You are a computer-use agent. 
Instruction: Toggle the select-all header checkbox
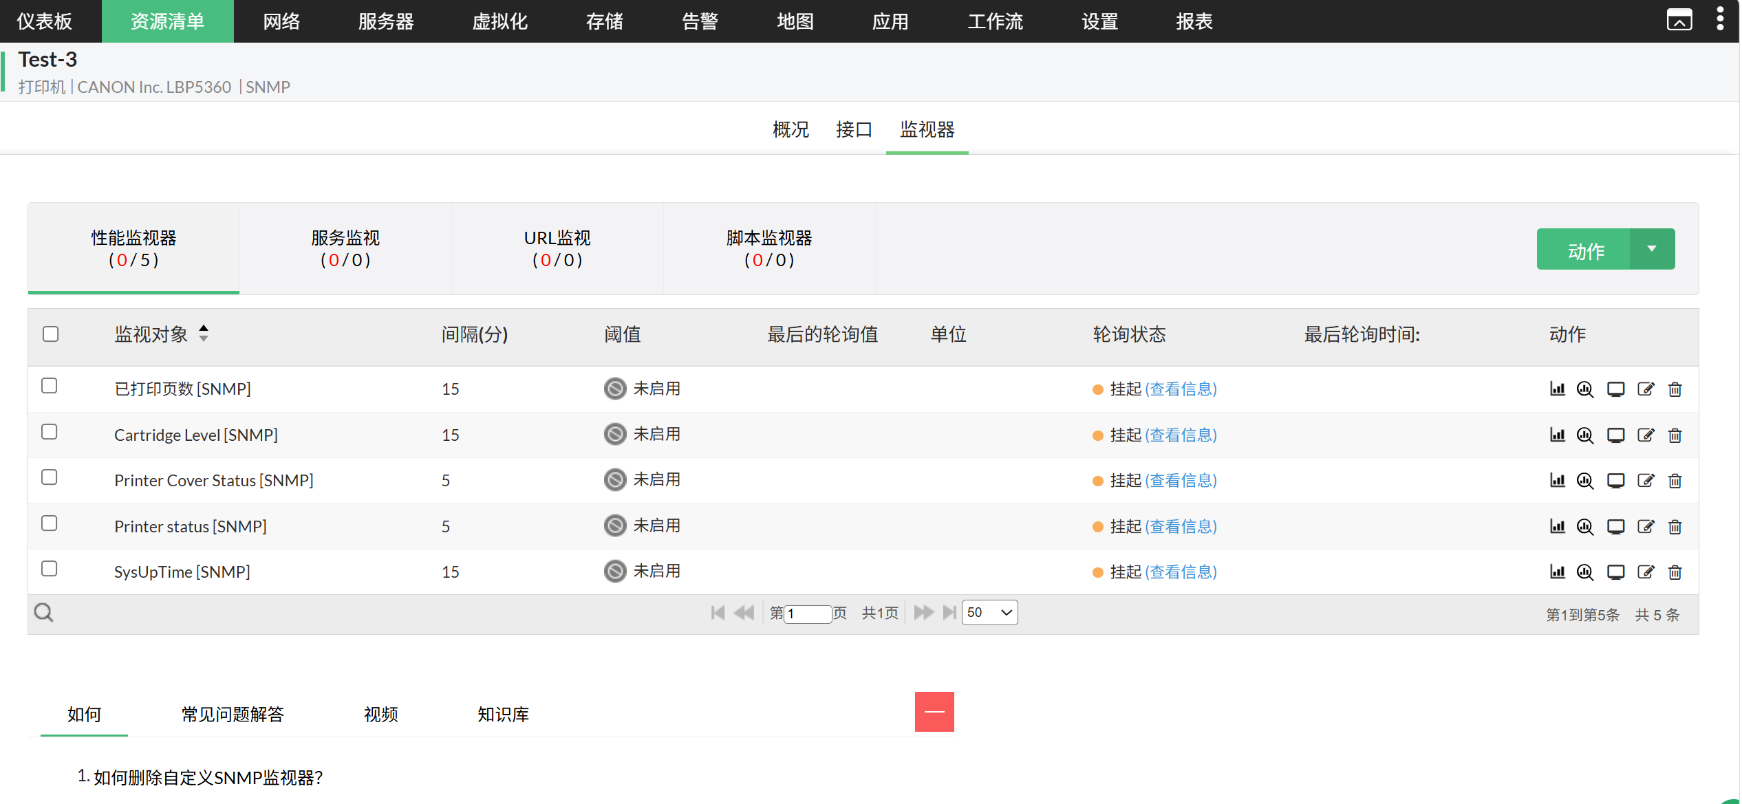[50, 334]
